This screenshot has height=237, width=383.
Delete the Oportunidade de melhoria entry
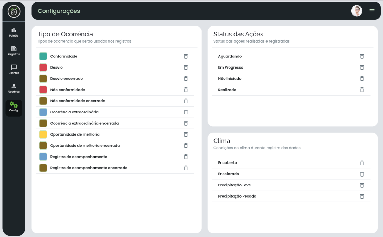(186, 134)
